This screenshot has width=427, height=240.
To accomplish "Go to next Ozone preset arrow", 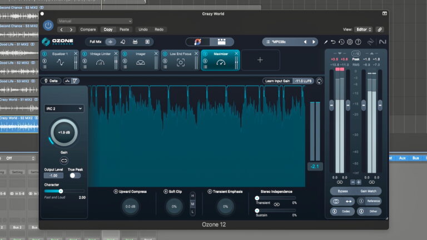I will click(314, 42).
